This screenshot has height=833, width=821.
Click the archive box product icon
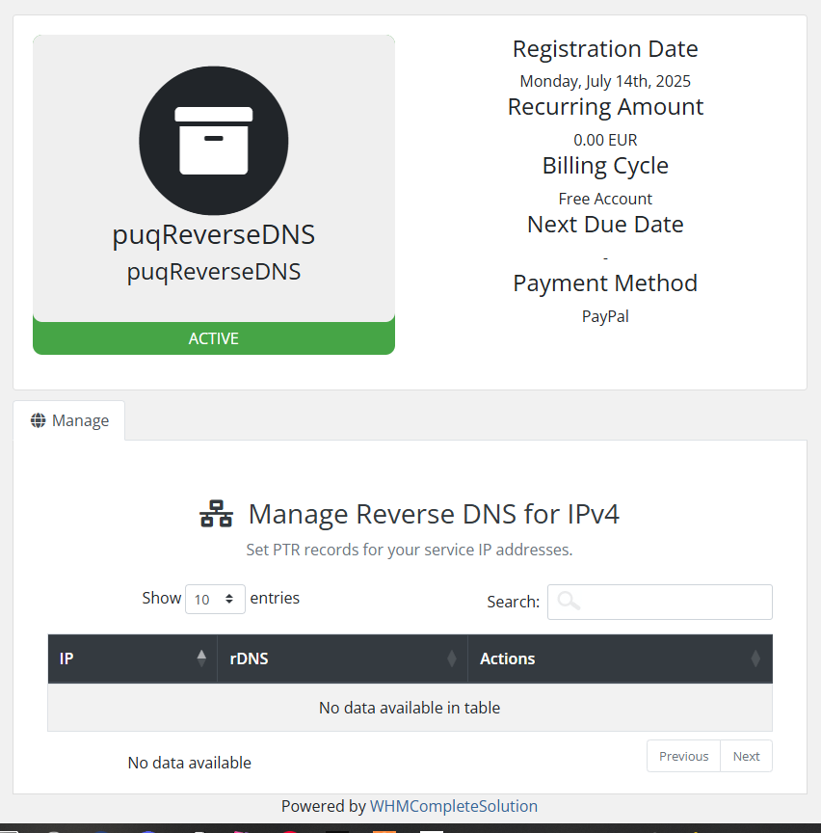214,141
